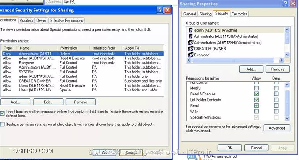Screen dimensions: 299x160
Task: Check the Allow box for Modify
Action: coord(257,88)
